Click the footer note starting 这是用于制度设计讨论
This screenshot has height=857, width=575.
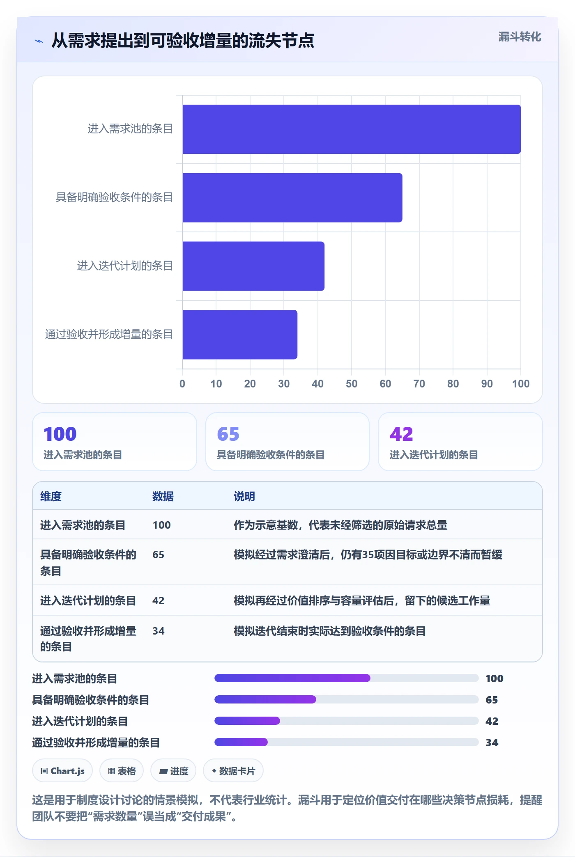tap(287, 808)
